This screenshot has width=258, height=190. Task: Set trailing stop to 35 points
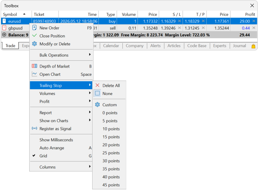(109, 169)
